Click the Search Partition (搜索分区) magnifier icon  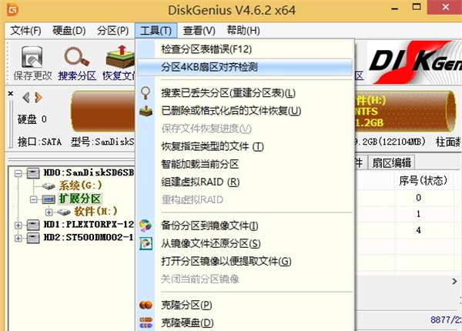pos(76,57)
